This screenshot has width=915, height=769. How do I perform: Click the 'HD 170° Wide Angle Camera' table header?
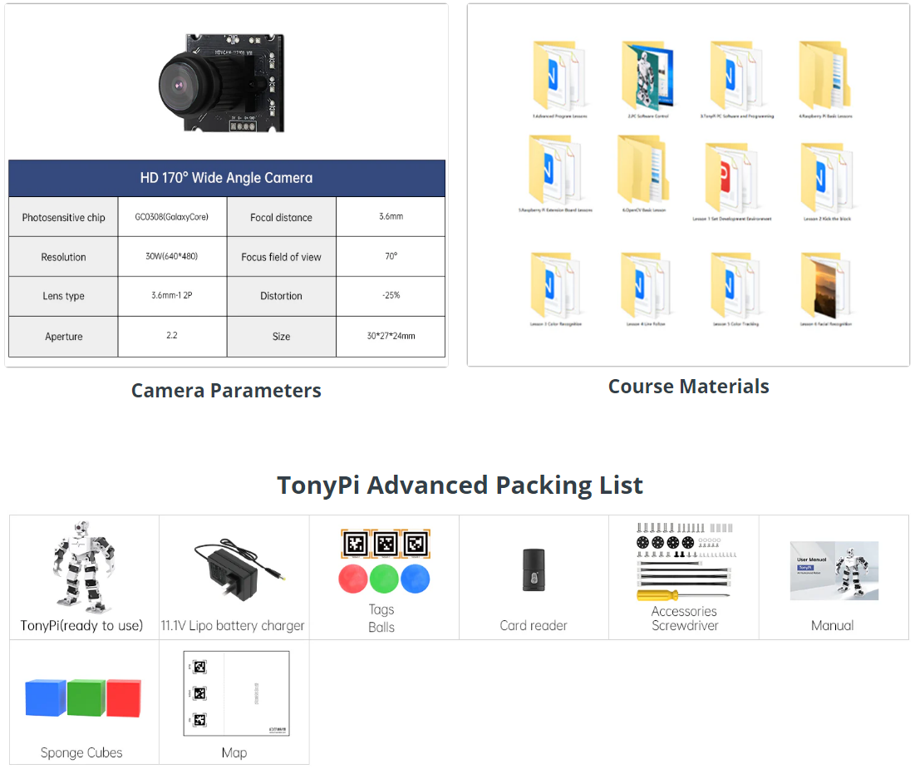tap(226, 178)
